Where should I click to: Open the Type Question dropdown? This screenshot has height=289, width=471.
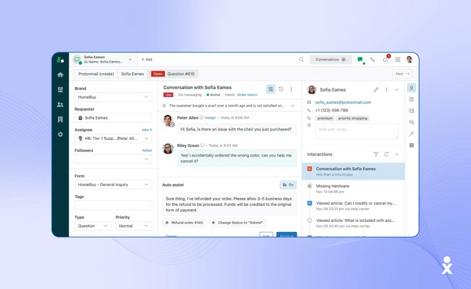[x=93, y=226]
